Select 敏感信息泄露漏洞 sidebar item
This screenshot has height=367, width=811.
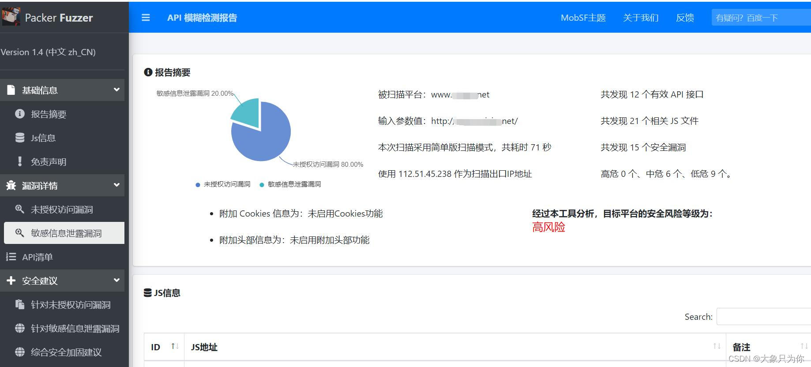pyautogui.click(x=64, y=233)
